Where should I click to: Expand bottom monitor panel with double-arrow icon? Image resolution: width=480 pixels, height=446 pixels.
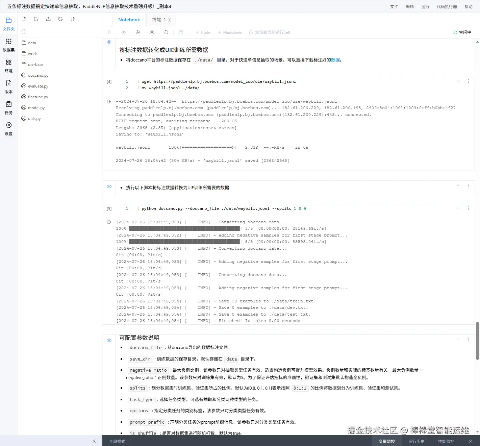pos(470,441)
